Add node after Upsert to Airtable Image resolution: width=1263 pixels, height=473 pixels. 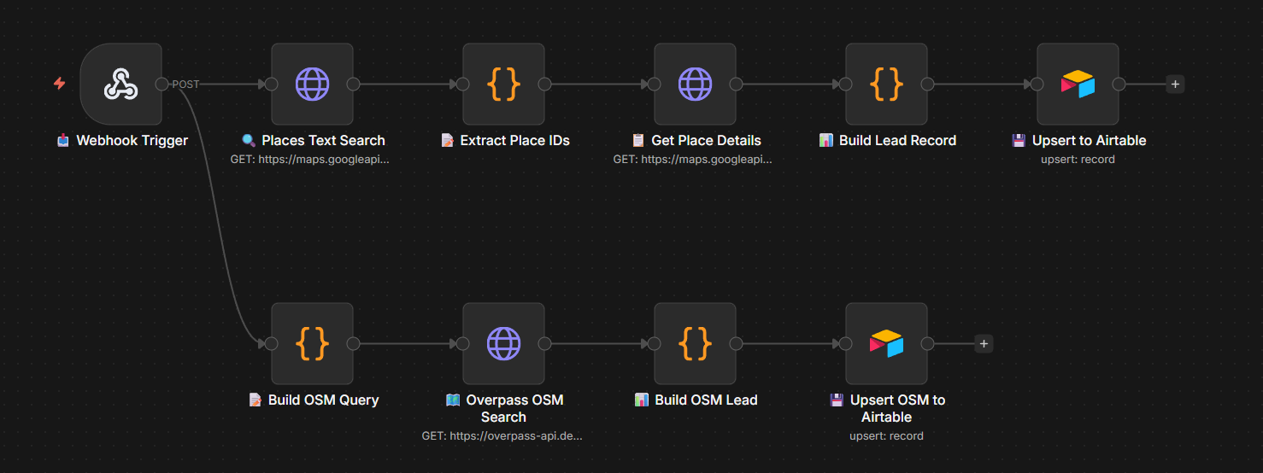tap(1175, 84)
